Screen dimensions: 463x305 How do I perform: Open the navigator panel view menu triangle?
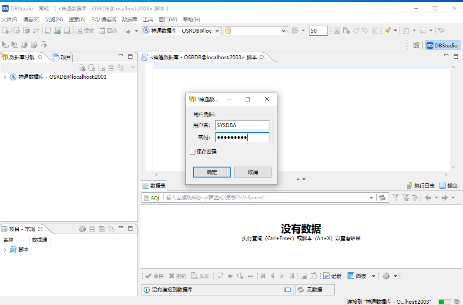(133, 67)
